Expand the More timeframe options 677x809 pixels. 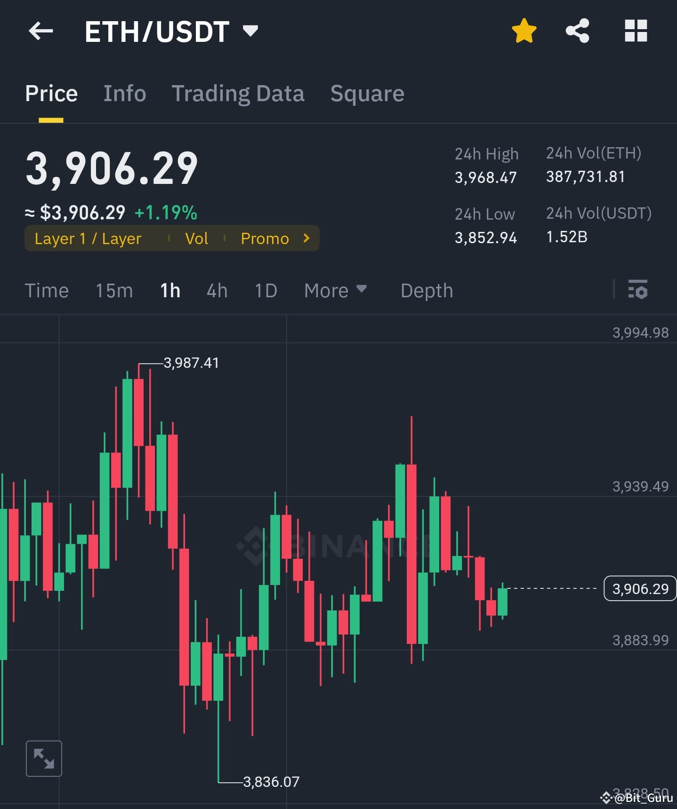335,291
